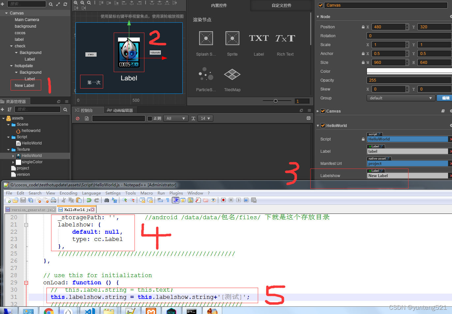Open the log file icon in the console toolbar

coord(87,118)
